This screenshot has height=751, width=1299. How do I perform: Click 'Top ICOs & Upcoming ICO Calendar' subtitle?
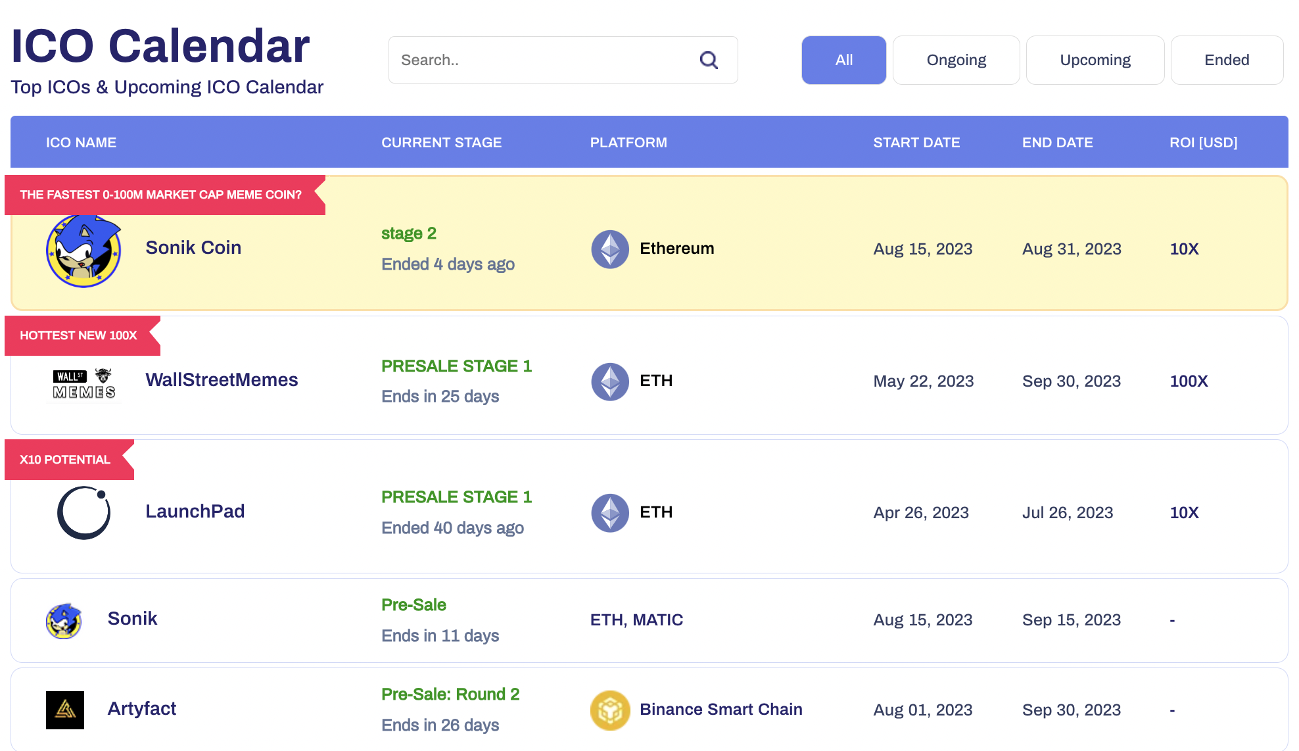click(167, 87)
